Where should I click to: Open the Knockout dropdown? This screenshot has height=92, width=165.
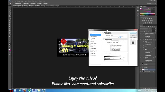(x=113, y=44)
